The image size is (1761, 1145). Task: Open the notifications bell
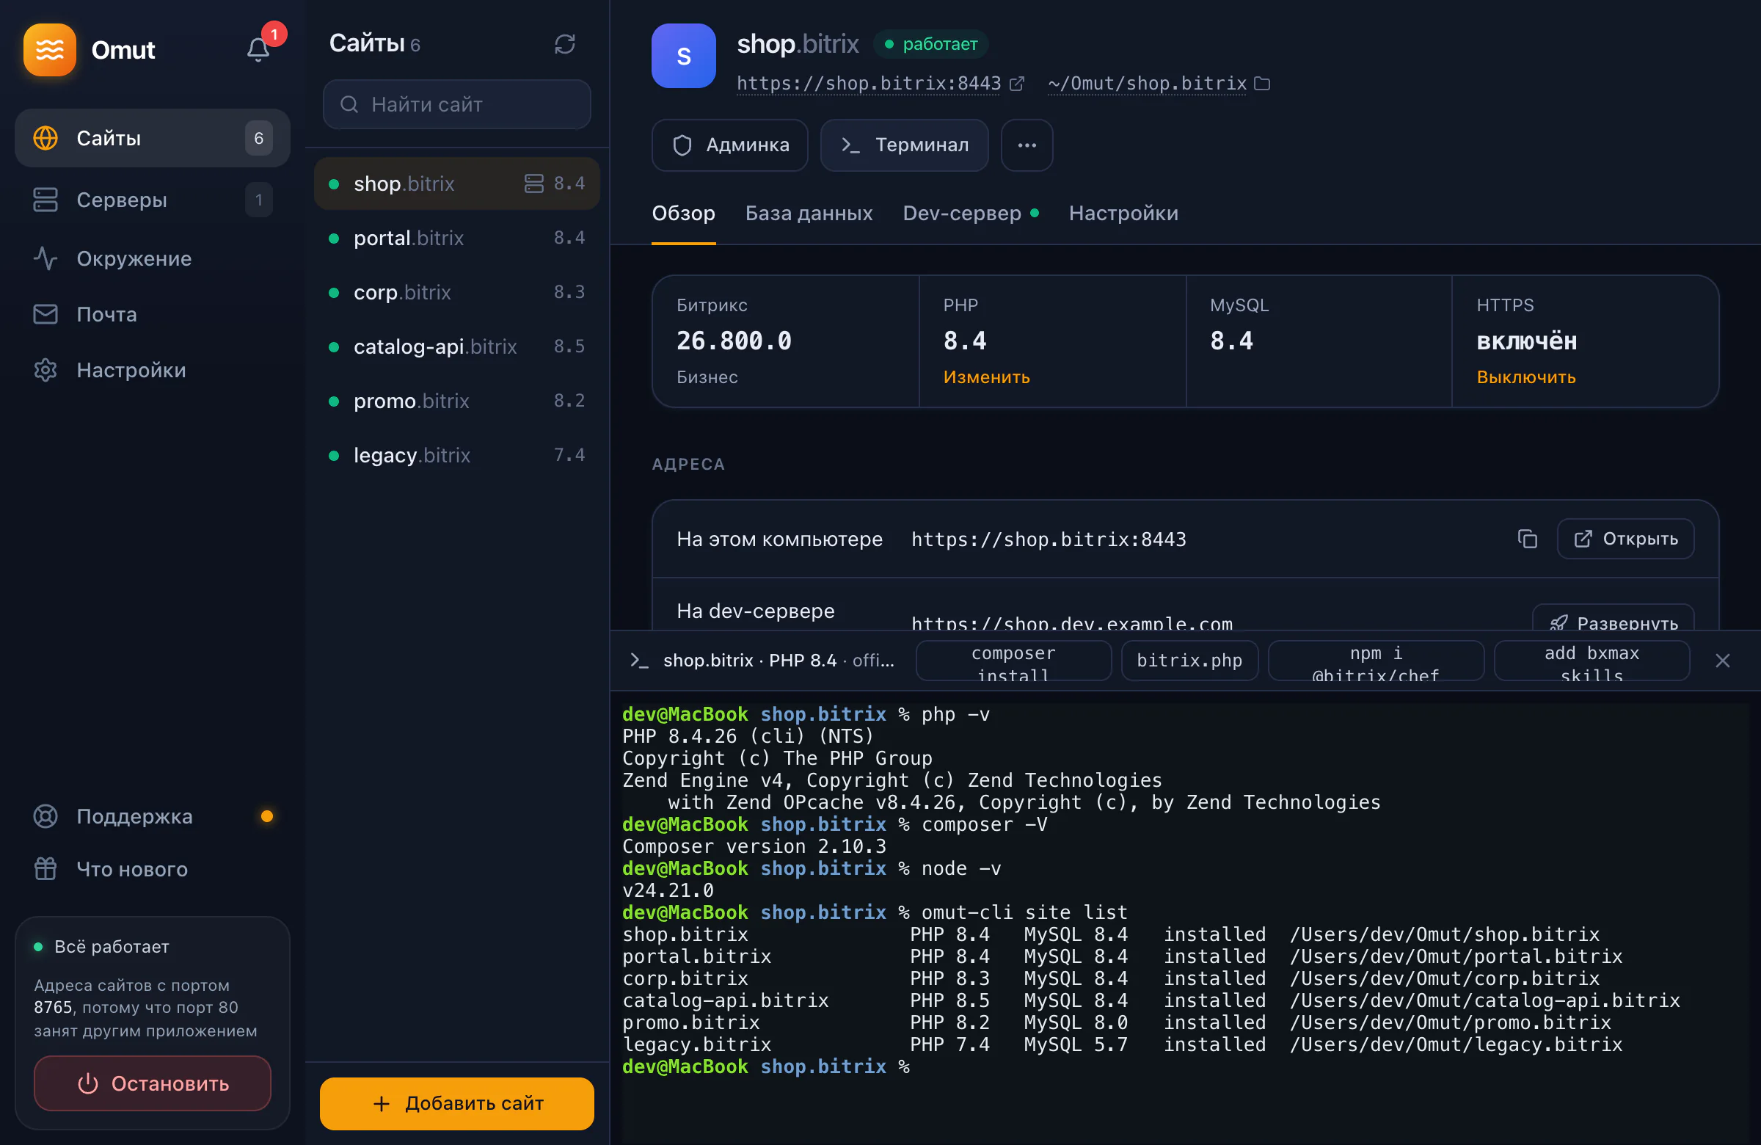pos(258,50)
